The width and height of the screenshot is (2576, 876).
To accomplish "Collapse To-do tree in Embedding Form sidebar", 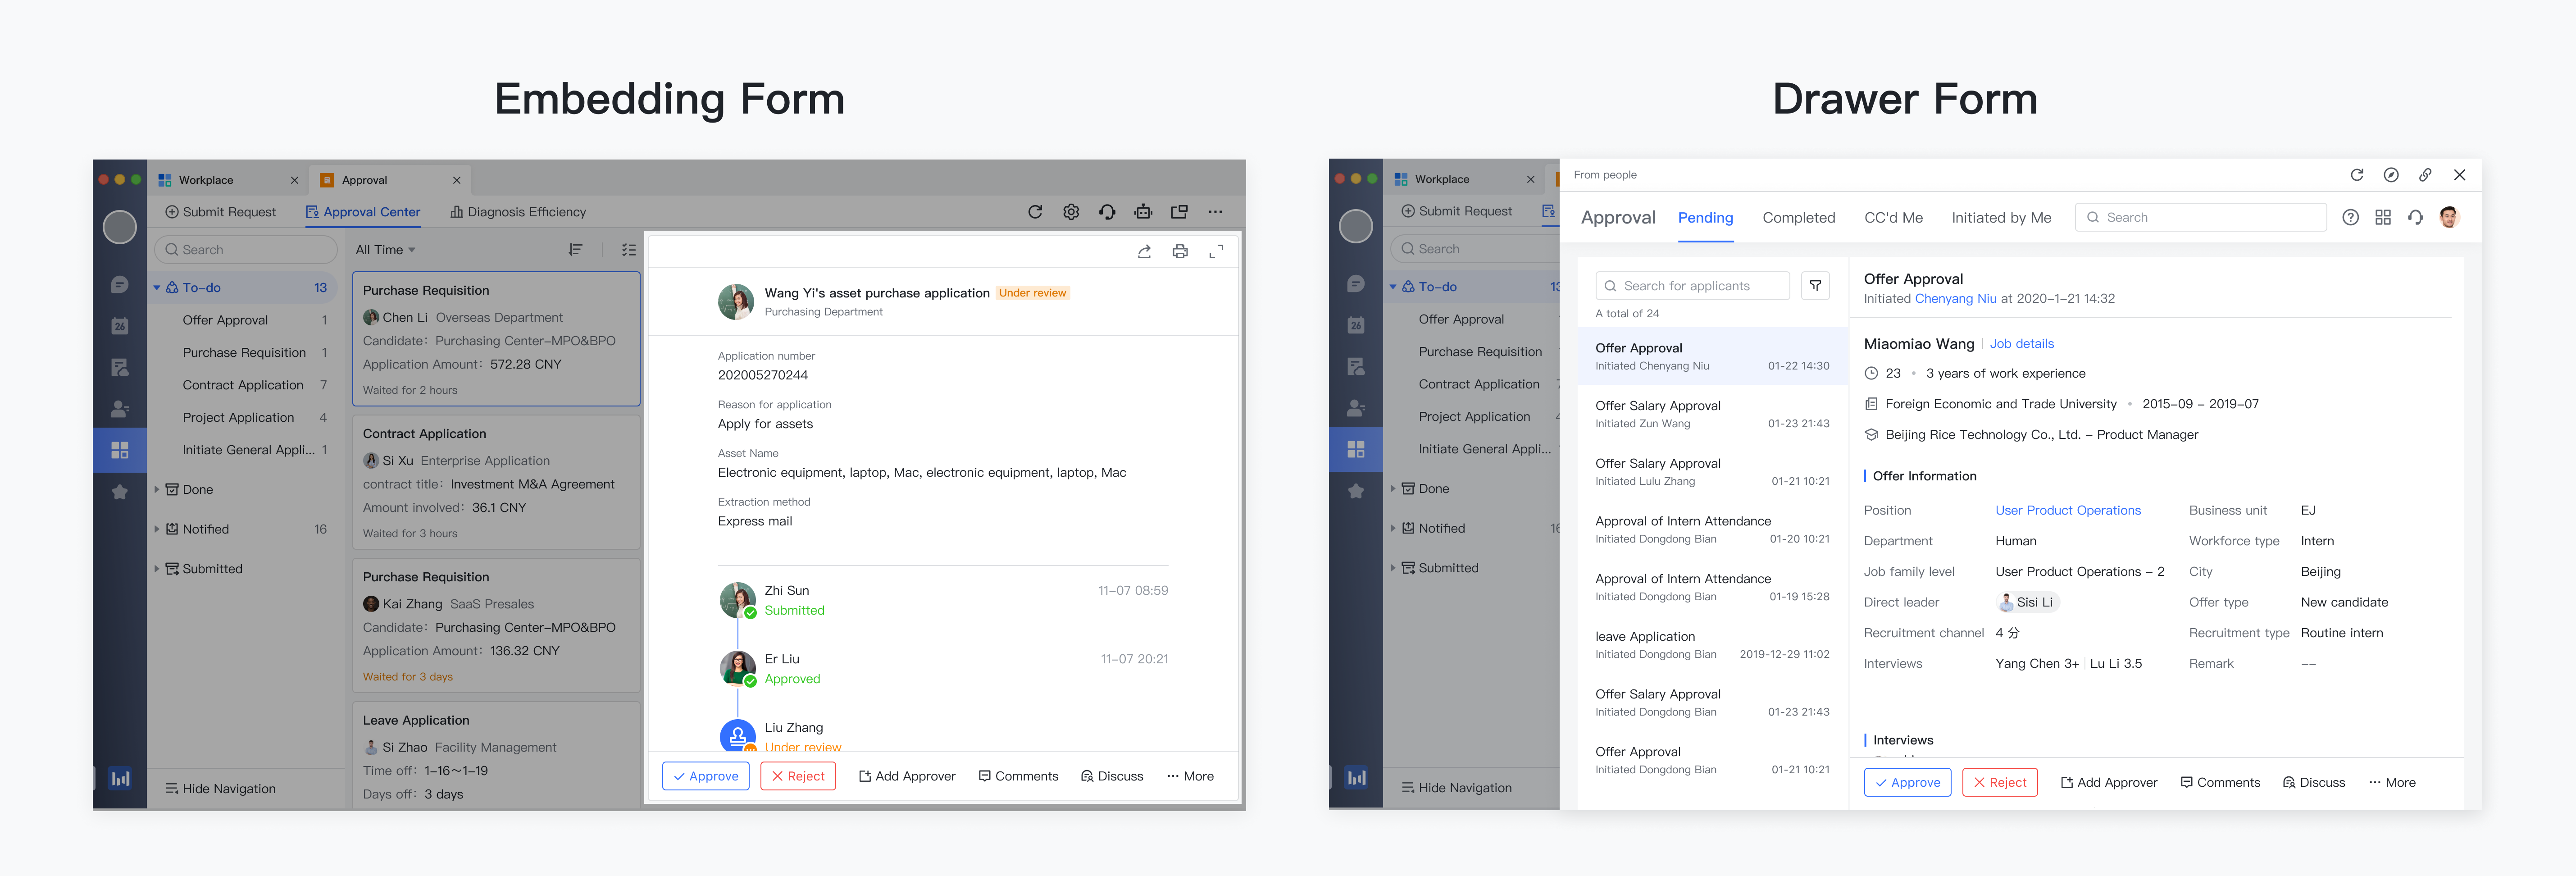I will coord(157,288).
